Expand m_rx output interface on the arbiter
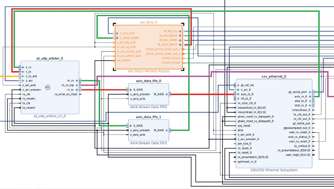 77,81
